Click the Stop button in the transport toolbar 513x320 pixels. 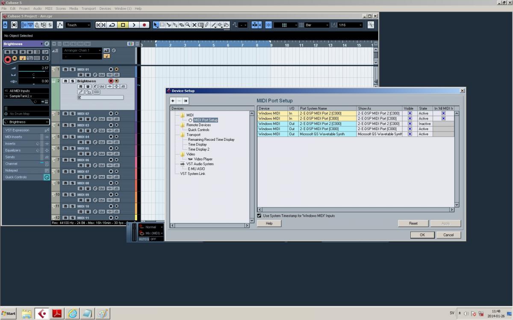(x=123, y=25)
